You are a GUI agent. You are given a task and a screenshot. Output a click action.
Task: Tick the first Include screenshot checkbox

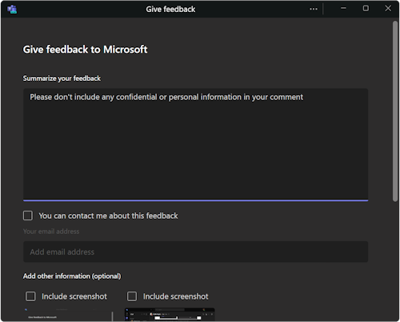[30, 296]
